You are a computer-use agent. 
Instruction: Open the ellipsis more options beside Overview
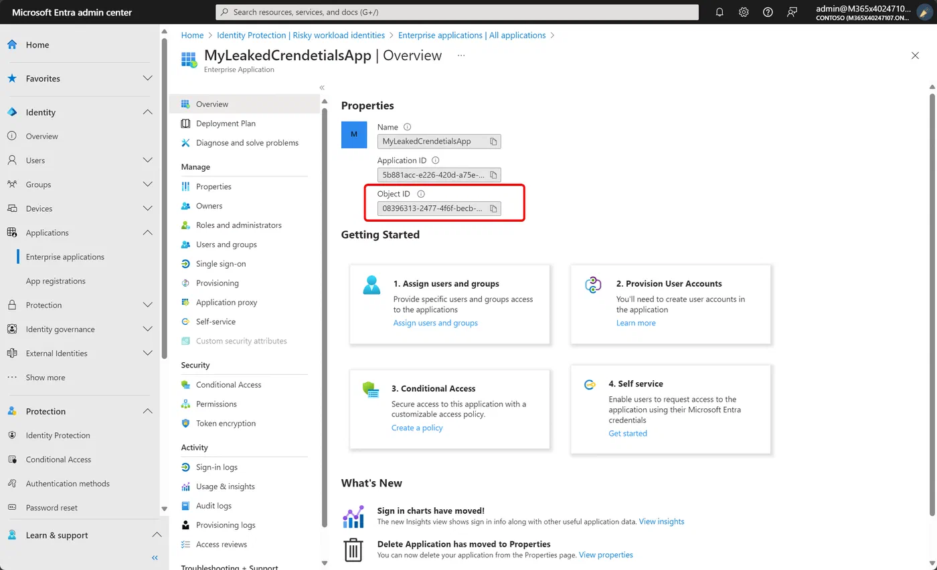[460, 55]
